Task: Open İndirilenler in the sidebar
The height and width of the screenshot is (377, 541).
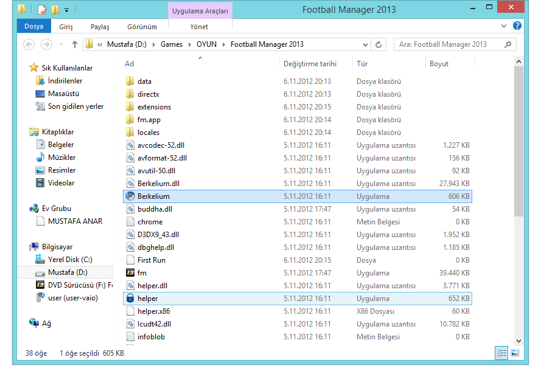Action: [x=65, y=81]
